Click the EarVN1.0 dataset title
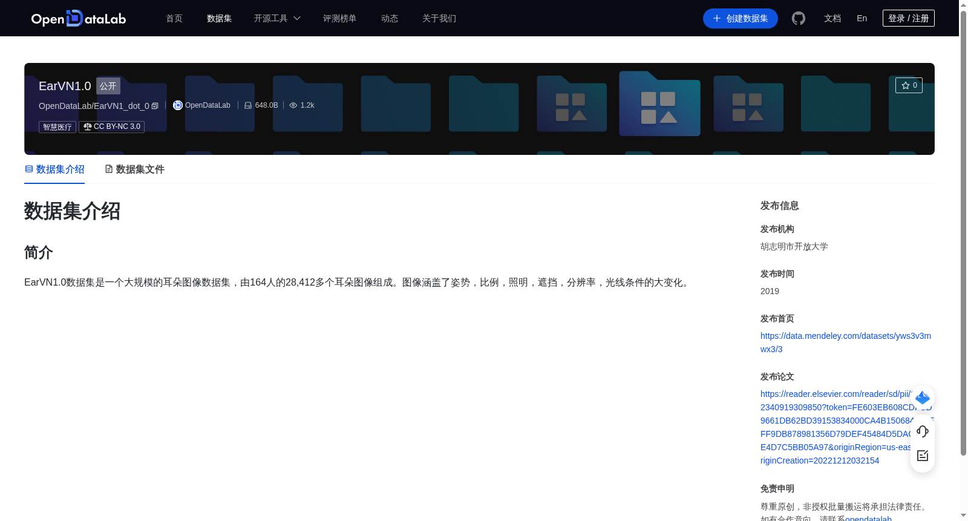Image resolution: width=968 pixels, height=521 pixels. pyautogui.click(x=65, y=86)
